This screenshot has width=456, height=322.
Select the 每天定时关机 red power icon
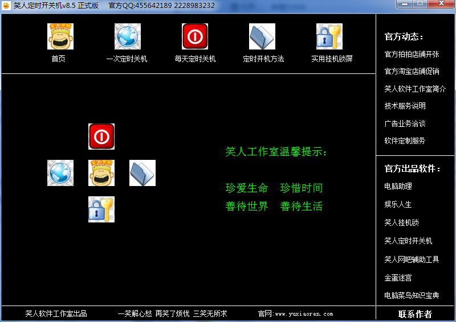click(x=195, y=36)
